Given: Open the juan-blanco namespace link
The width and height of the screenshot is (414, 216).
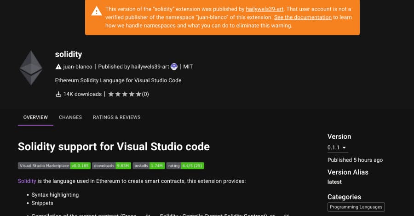Looking at the screenshot, I should point(77,67).
